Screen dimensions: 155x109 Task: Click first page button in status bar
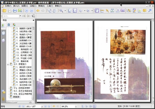click(20, 106)
